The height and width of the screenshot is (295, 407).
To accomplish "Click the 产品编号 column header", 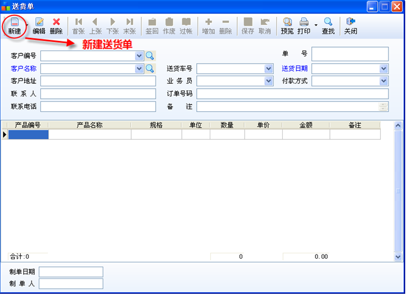I will click(x=28, y=125).
